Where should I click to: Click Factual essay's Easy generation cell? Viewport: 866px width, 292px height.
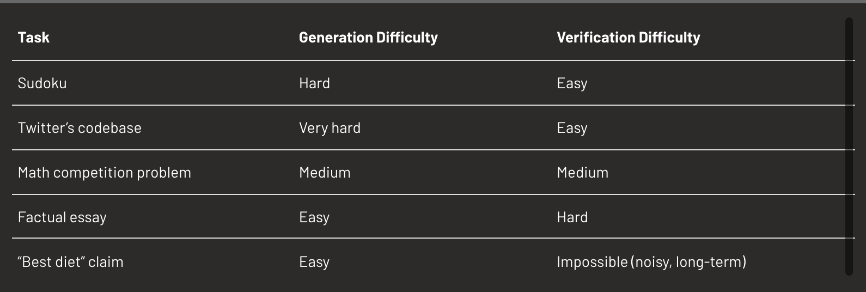coord(314,217)
